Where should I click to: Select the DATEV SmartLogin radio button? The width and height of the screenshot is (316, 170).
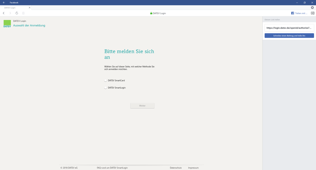coord(105,88)
